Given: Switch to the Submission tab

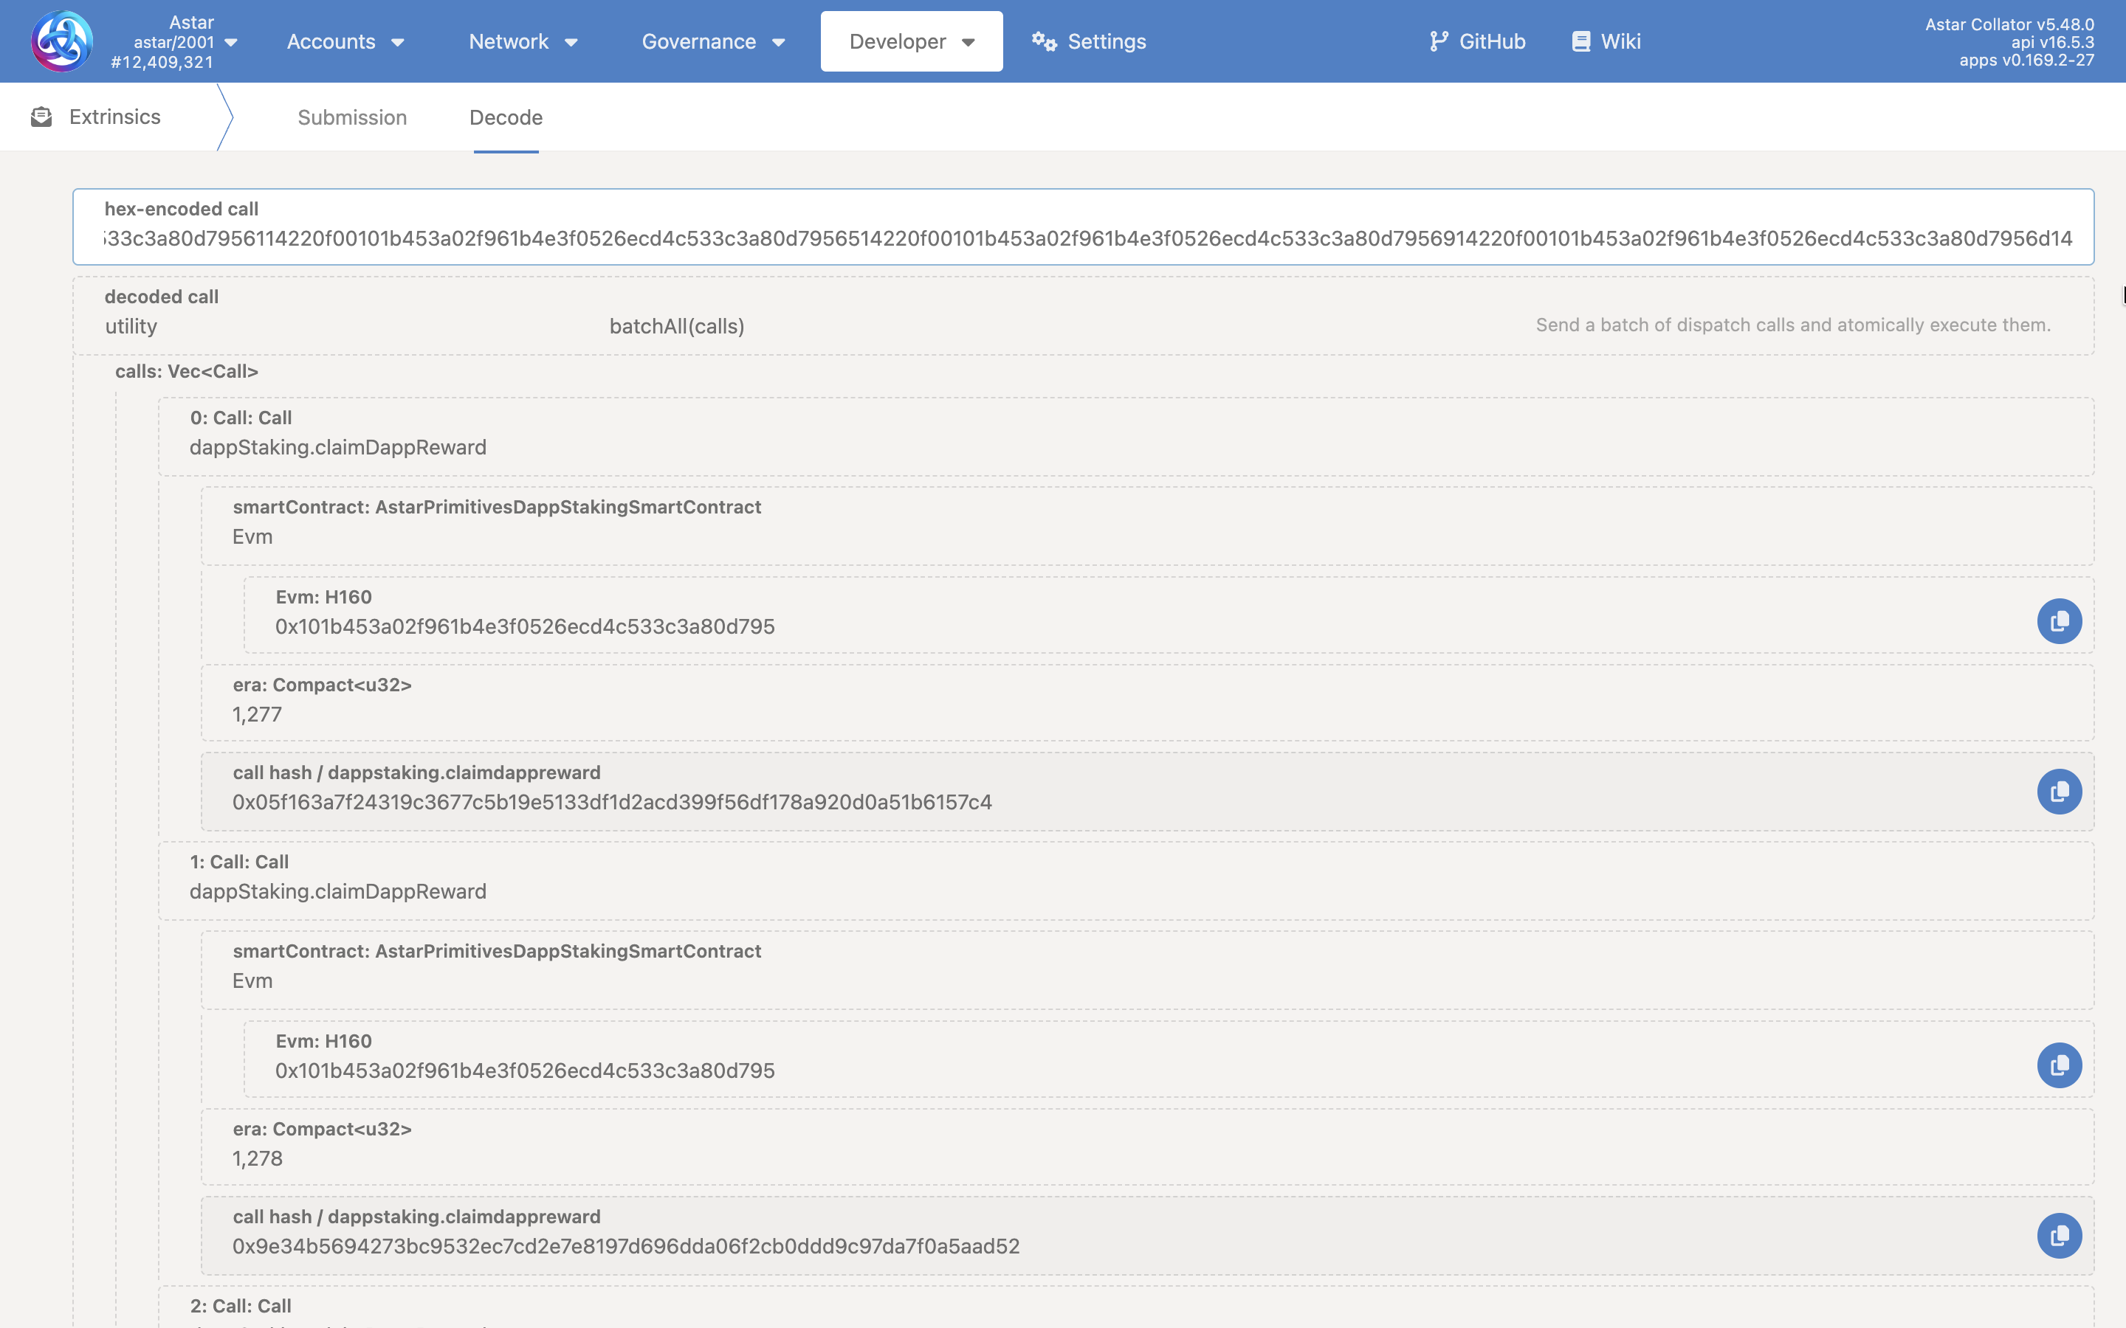Looking at the screenshot, I should [351, 117].
